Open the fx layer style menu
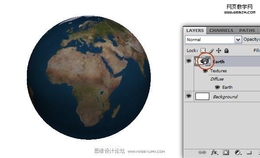Screen dimensions: 260x158 [x=214, y=152]
